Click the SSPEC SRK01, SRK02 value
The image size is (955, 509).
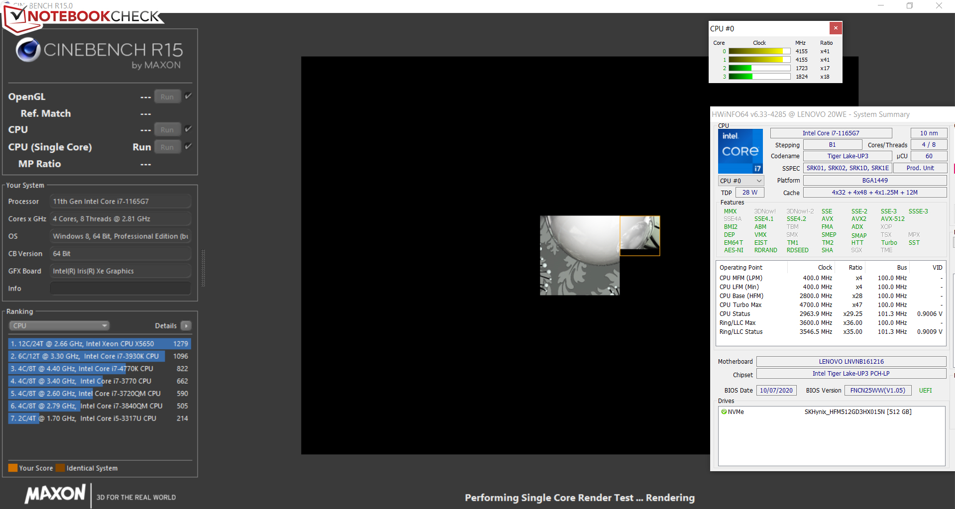coord(848,168)
